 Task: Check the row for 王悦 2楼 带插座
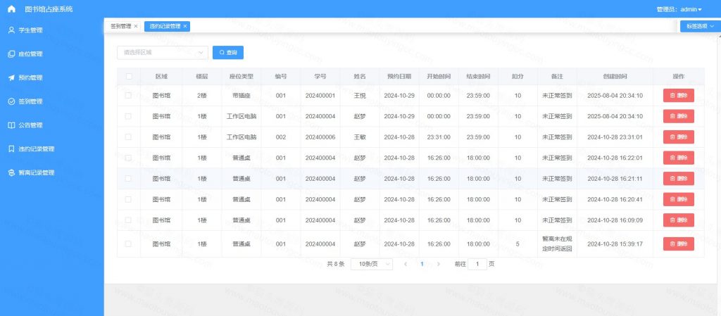128,96
